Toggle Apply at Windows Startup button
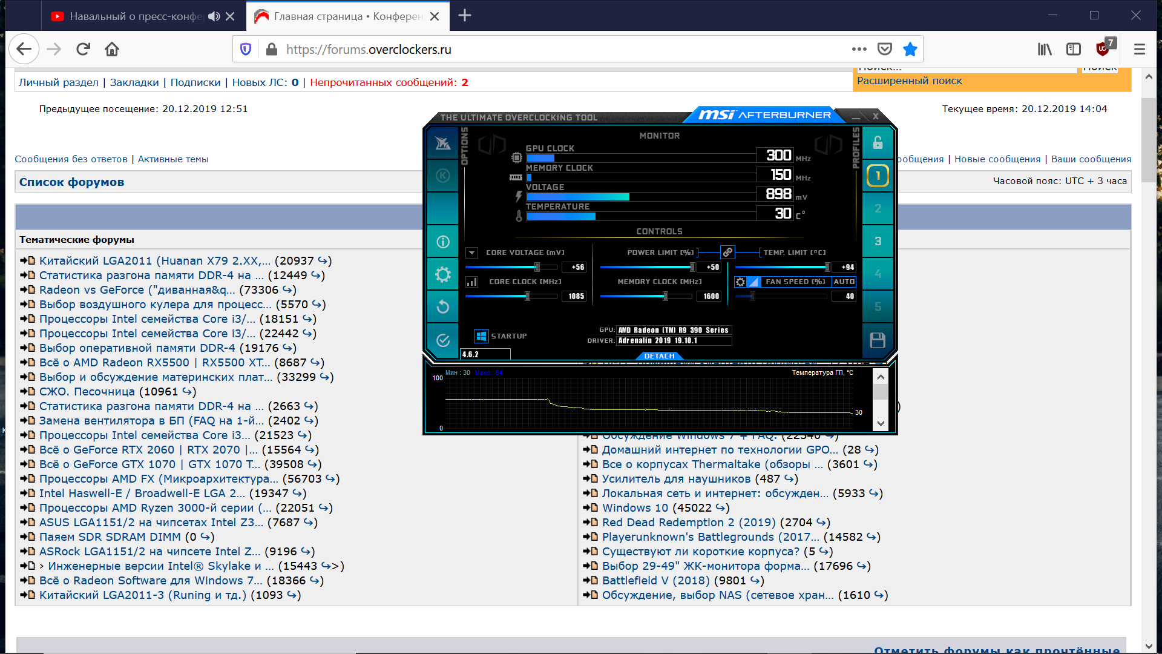Viewport: 1162px width, 654px height. click(481, 336)
